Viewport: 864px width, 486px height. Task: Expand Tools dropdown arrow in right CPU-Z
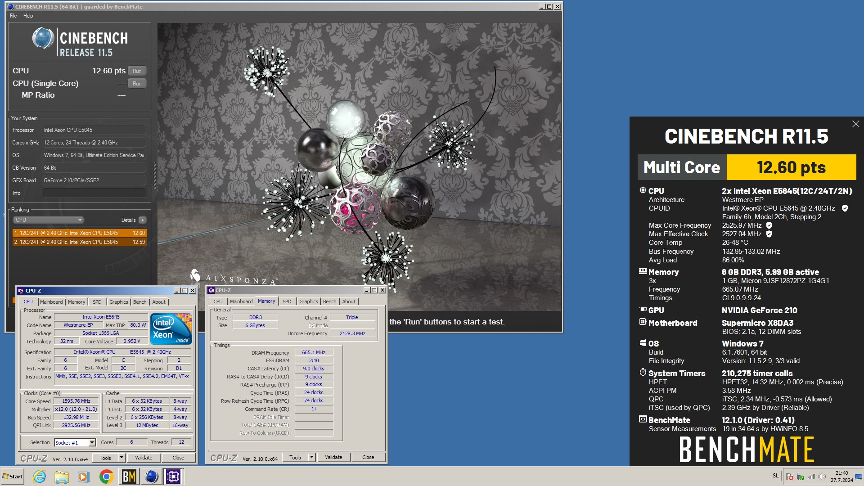[x=311, y=457]
